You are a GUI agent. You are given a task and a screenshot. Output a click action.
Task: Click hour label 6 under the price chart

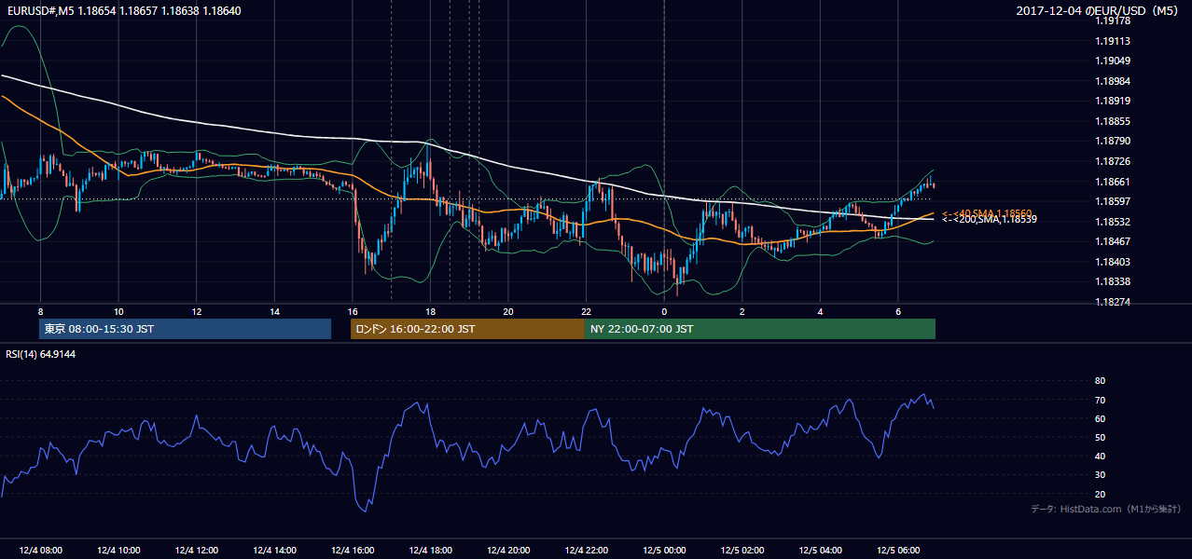(898, 311)
